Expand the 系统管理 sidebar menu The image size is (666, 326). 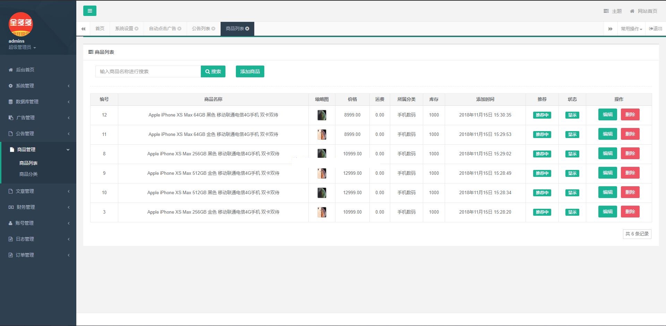click(x=25, y=86)
